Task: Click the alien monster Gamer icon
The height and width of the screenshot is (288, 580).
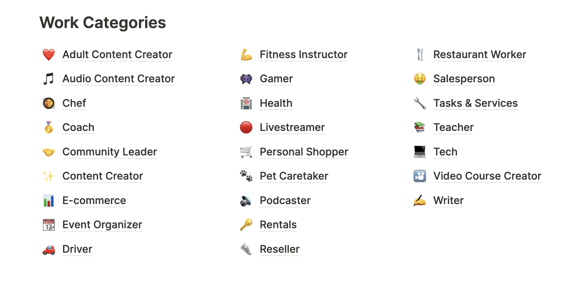Action: pos(246,79)
